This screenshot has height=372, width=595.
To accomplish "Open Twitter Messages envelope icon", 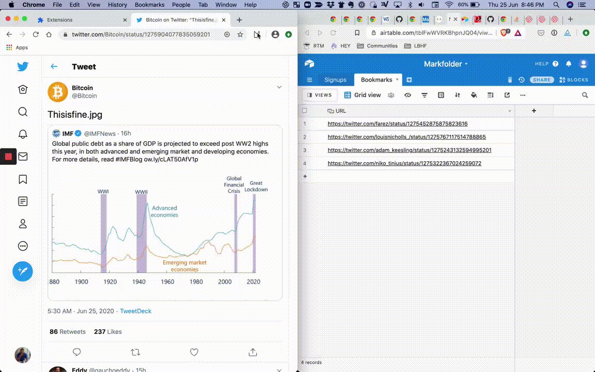I will 23,157.
